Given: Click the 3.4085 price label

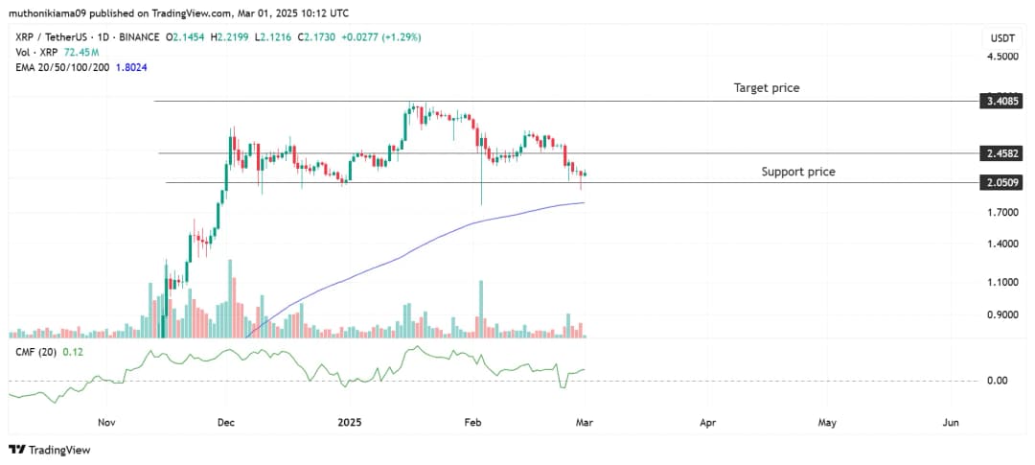Looking at the screenshot, I should [999, 101].
